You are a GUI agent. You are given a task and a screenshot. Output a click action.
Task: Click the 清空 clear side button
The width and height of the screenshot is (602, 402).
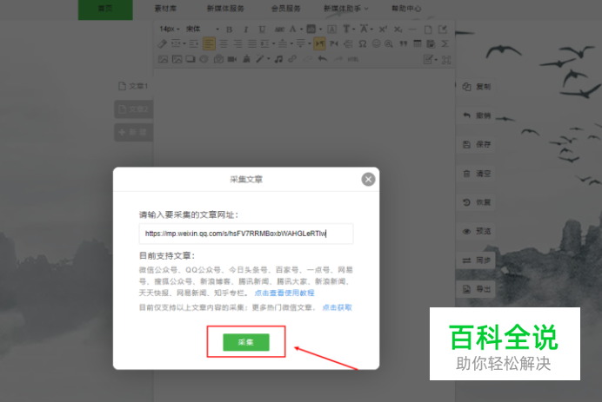click(476, 174)
